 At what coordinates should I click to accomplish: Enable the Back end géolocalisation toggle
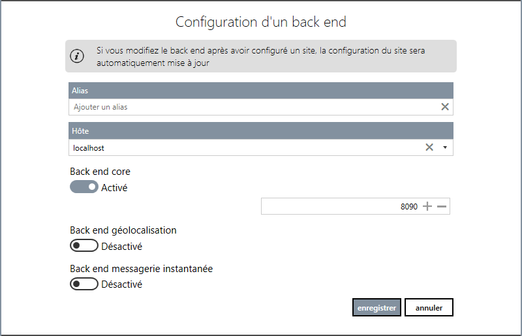coord(84,246)
